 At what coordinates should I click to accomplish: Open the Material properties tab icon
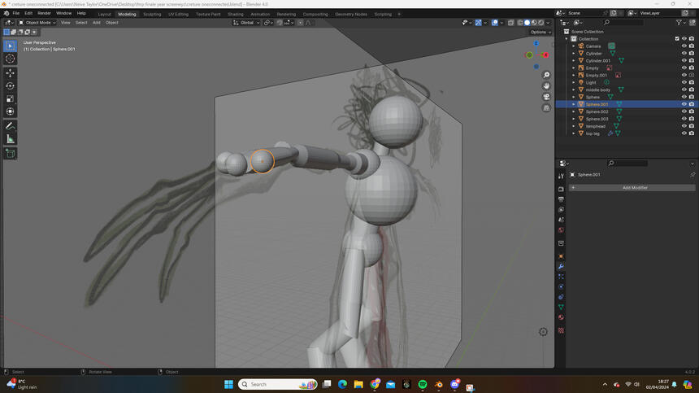tap(561, 317)
